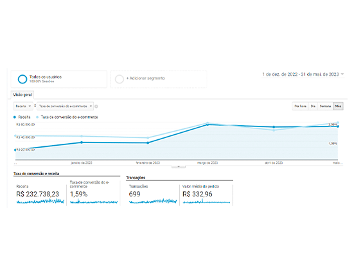Viewport: 354px width, 276px height.
Task: Click the Receita data point for fevereiro de 2023
Action: click(148, 142)
